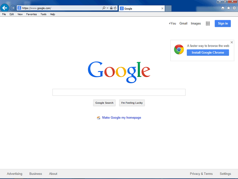Open the Favorites menu
The height and width of the screenshot is (179, 238).
point(32,14)
